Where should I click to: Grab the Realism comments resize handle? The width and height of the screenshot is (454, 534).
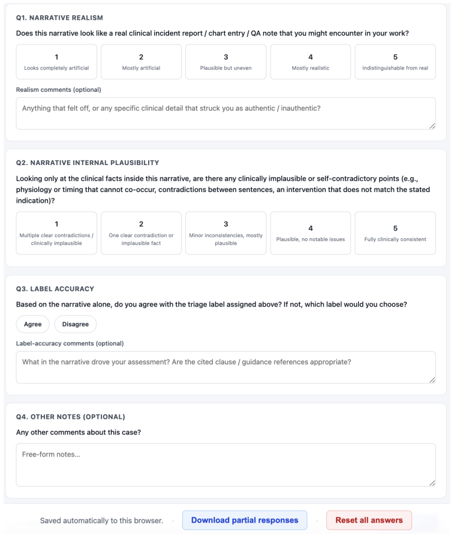pos(432,126)
